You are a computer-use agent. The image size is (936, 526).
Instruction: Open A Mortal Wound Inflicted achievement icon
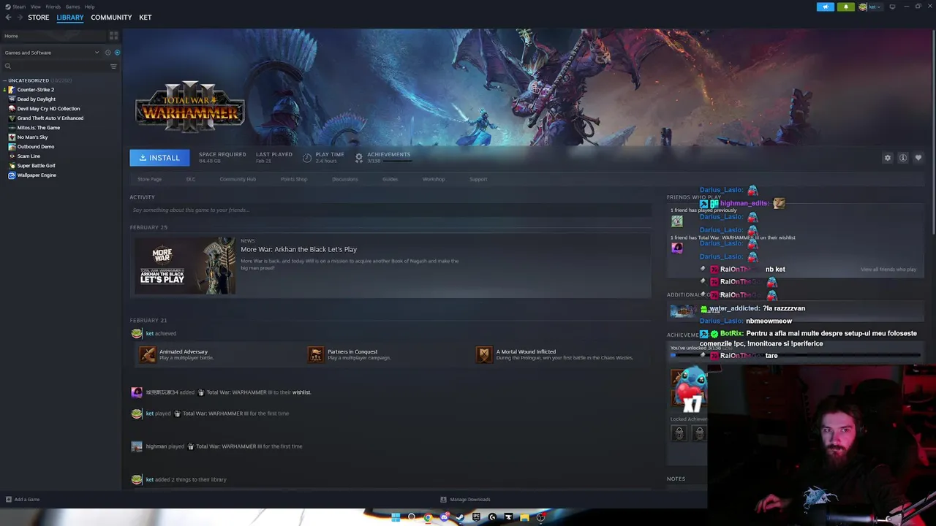(x=484, y=354)
